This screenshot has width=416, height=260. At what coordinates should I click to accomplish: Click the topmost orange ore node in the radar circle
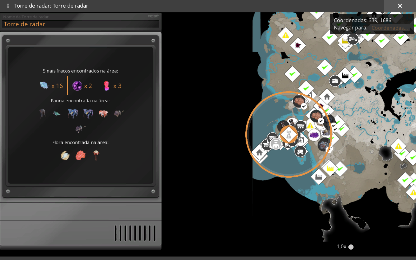pyautogui.click(x=299, y=101)
